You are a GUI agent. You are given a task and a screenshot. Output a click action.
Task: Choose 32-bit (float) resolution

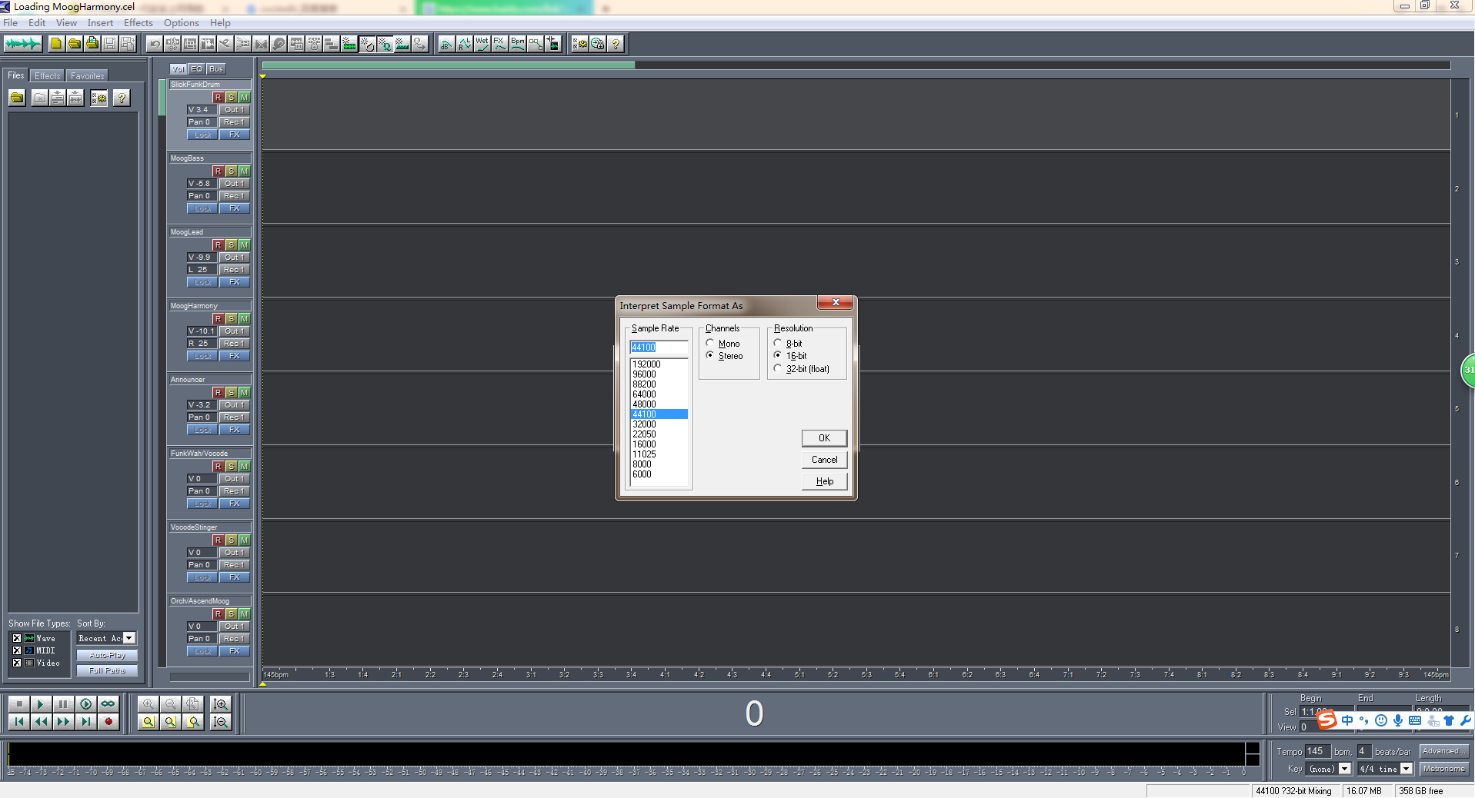[x=802, y=369]
